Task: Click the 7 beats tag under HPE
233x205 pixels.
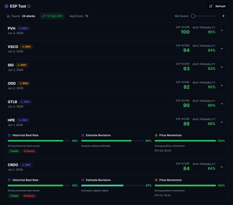Action: [x=14, y=151]
